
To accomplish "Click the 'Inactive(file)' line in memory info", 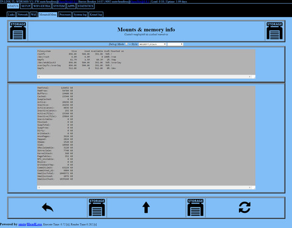I will pyautogui.click(x=55, y=116).
